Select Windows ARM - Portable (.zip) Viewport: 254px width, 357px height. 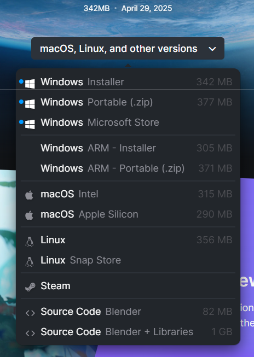pyautogui.click(x=128, y=168)
